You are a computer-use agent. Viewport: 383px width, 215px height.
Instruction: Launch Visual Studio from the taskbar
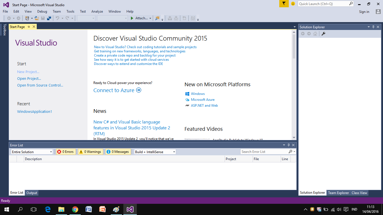tap(130, 209)
